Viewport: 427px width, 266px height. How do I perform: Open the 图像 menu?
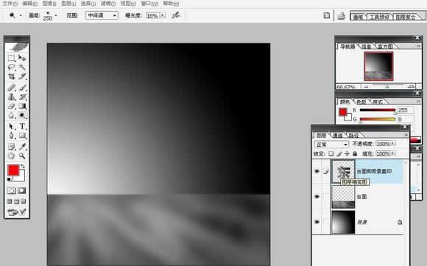(x=49, y=4)
